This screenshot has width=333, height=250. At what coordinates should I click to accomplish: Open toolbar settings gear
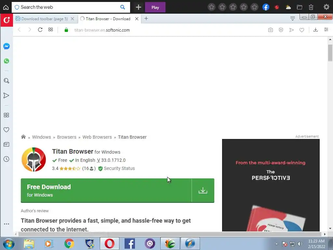(x=326, y=7)
